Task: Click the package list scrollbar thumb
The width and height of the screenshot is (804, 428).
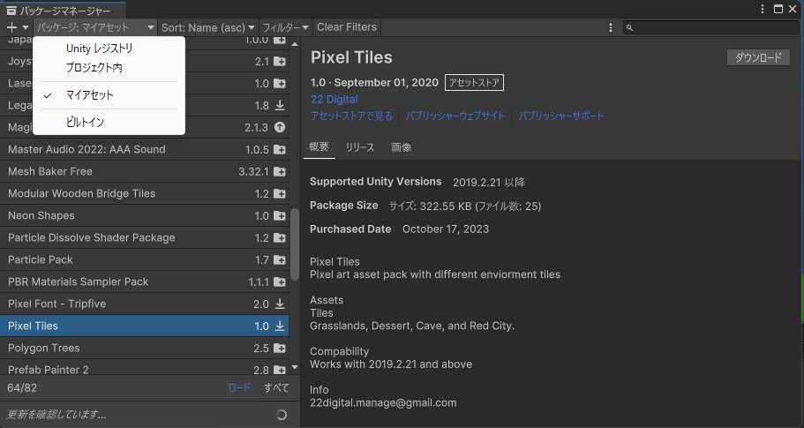Action: 294,244
